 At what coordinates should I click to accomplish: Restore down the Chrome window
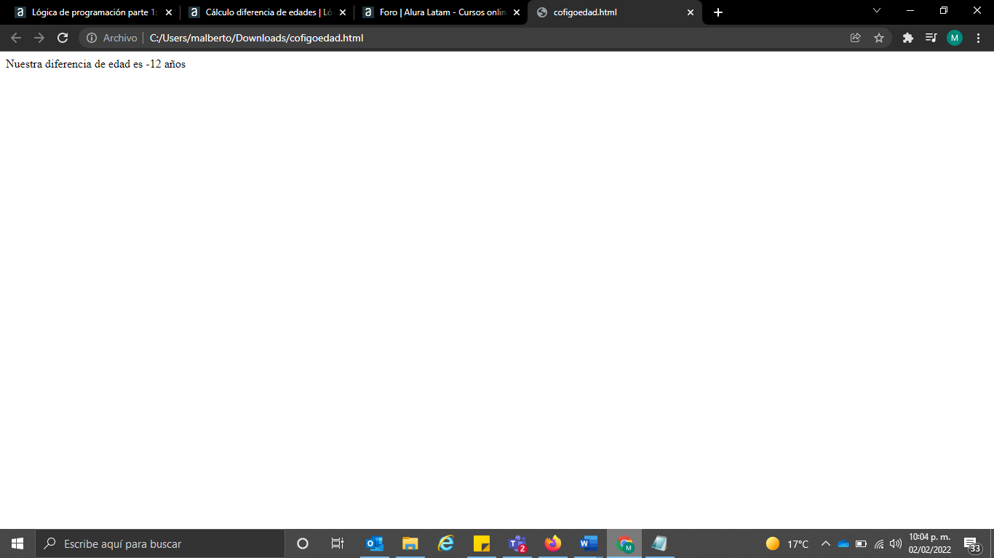(944, 10)
